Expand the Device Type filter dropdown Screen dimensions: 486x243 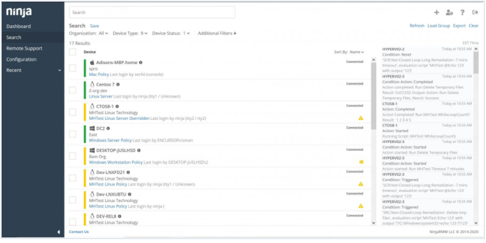point(130,33)
